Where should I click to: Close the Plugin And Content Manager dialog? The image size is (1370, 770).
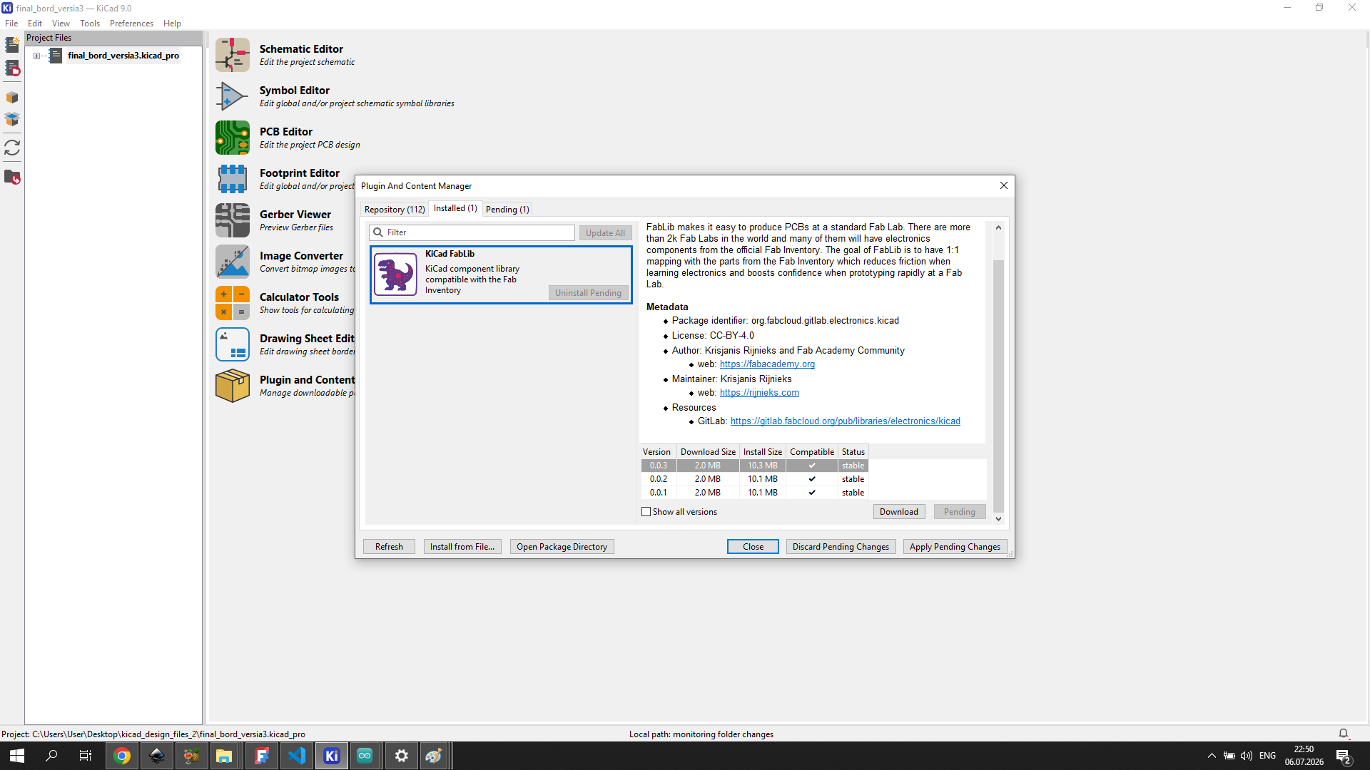1003,185
